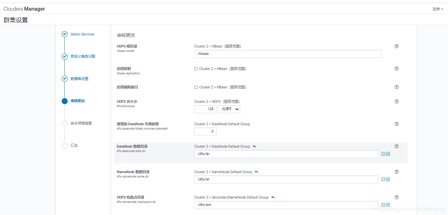Image resolution: width=448 pixels, height=215 pixels.
Task: Revert SecondaryNameNode Default Group value to default
Action: point(273,197)
